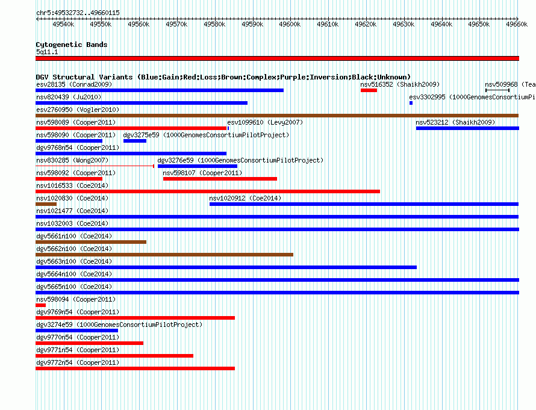Select the black nsv509968 unknown-type bar
Image resolution: width=536 pixels, height=410 pixels.
click(497, 90)
